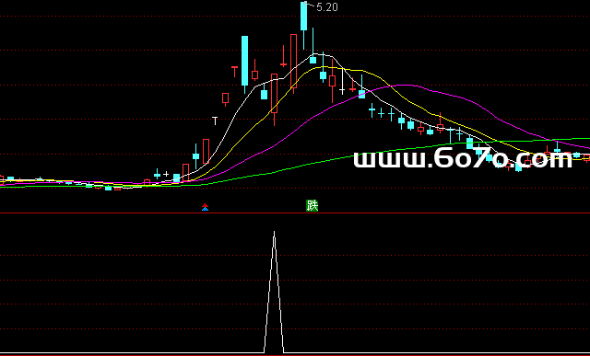
Task: Click the cyan plus candle at the start of the rally
Action: (x=157, y=175)
